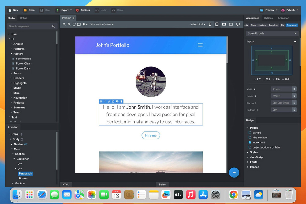Expand the Styles group in Design panel
This screenshot has height=204, width=306.
(248, 152)
